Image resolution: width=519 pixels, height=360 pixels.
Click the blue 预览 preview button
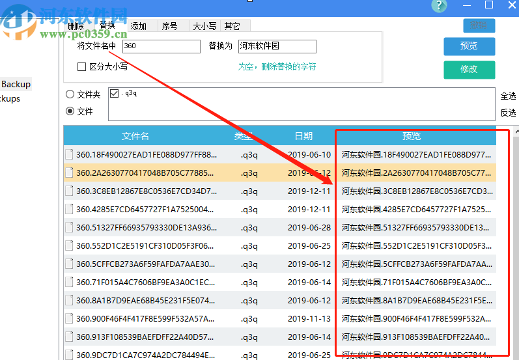coord(469,46)
